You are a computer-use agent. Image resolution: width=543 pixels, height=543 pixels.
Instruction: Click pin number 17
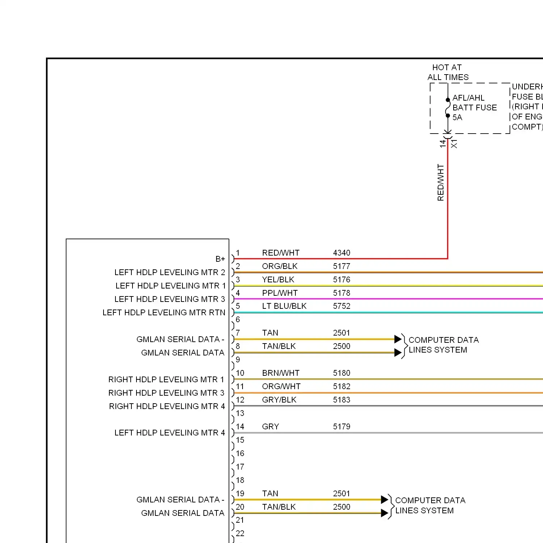point(240,467)
